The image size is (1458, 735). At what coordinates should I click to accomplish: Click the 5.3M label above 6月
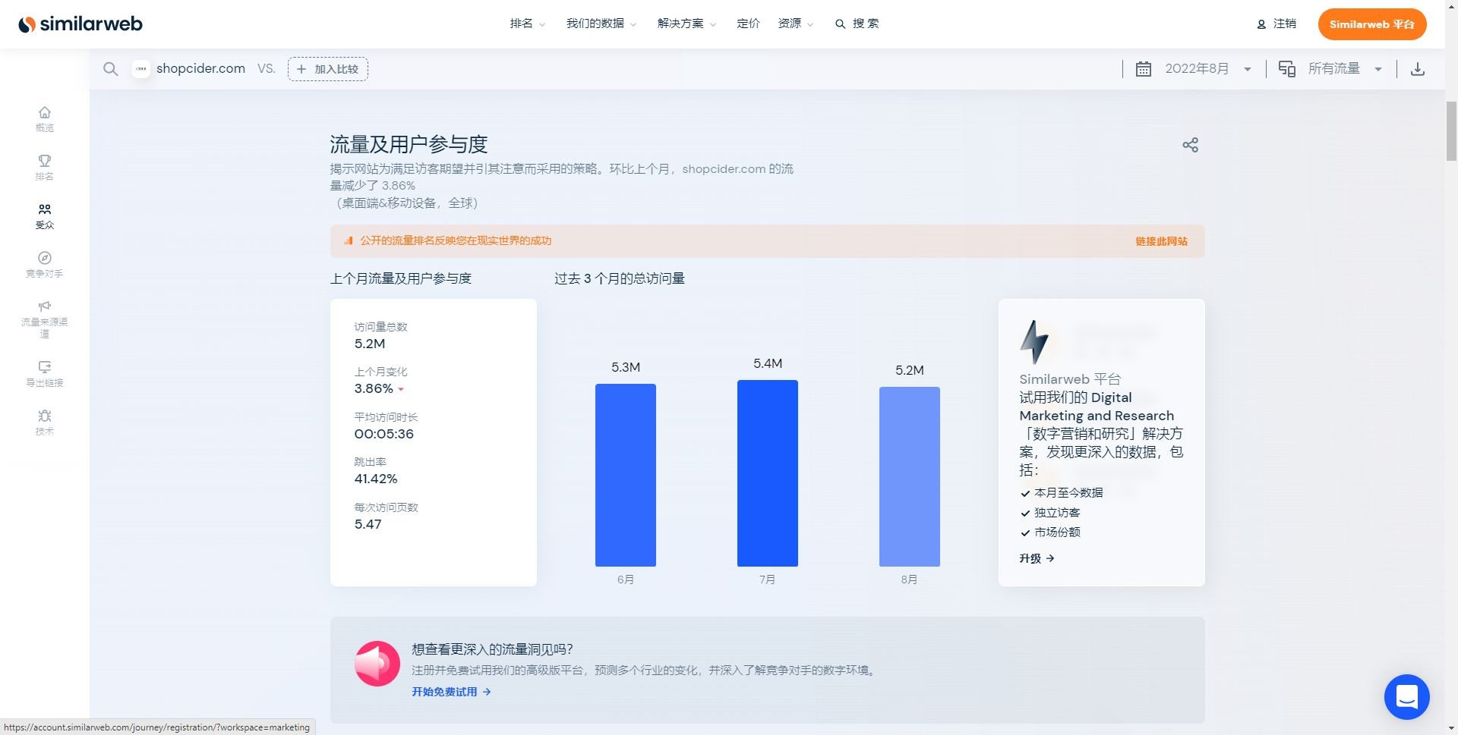coord(626,367)
